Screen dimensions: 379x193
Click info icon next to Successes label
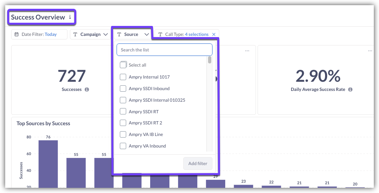point(87,90)
